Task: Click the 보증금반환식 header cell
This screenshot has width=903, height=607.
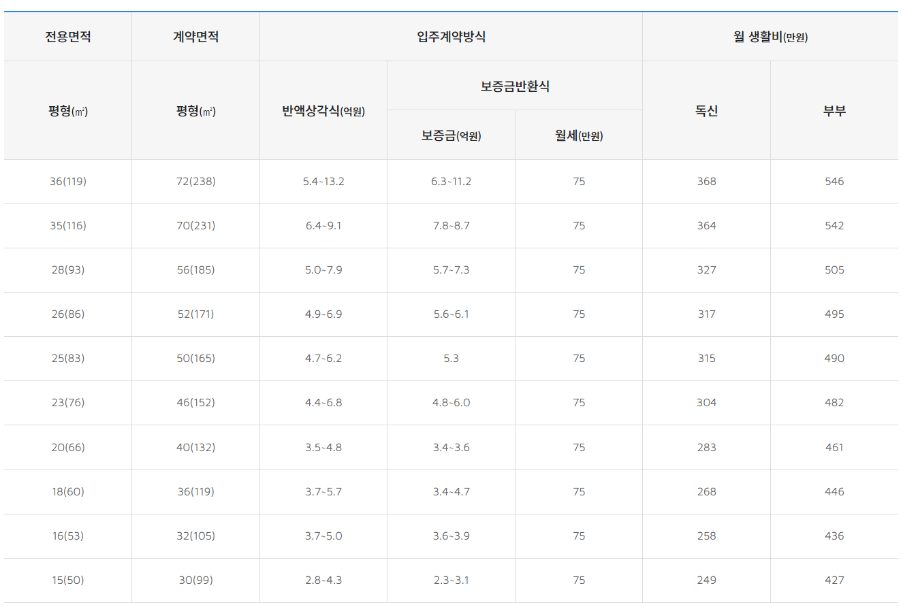Action: [x=515, y=86]
